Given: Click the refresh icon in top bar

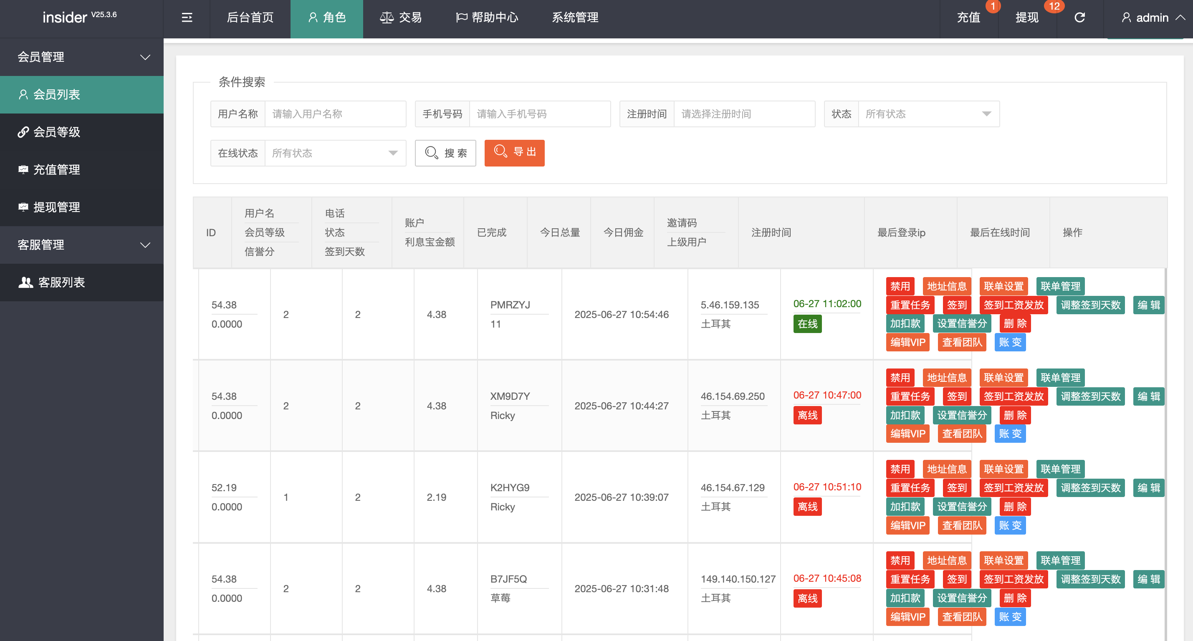Looking at the screenshot, I should 1079,18.
